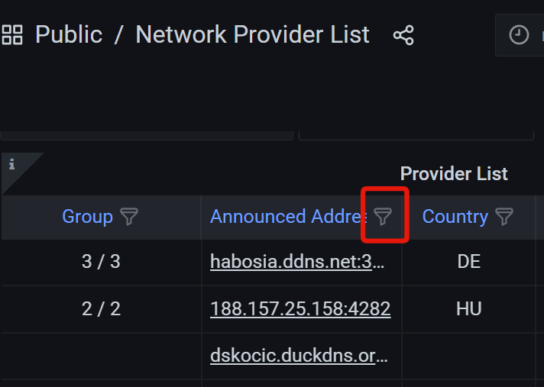Open the dashboards grid icon
Screen dimensions: 544x387
tap(12, 34)
